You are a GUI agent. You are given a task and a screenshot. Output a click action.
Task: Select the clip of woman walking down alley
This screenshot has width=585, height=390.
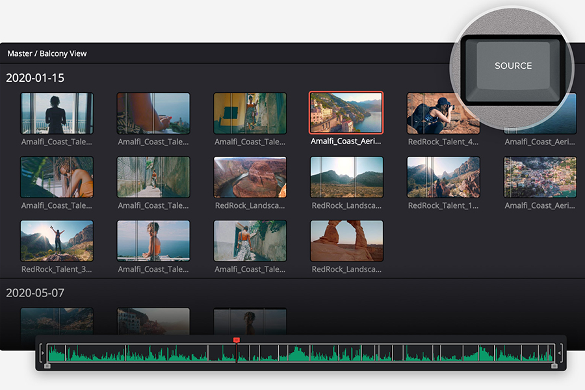153,177
